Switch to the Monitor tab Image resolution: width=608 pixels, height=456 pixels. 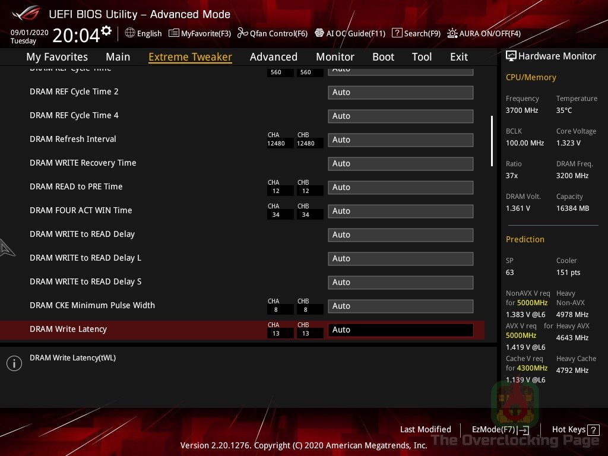335,56
